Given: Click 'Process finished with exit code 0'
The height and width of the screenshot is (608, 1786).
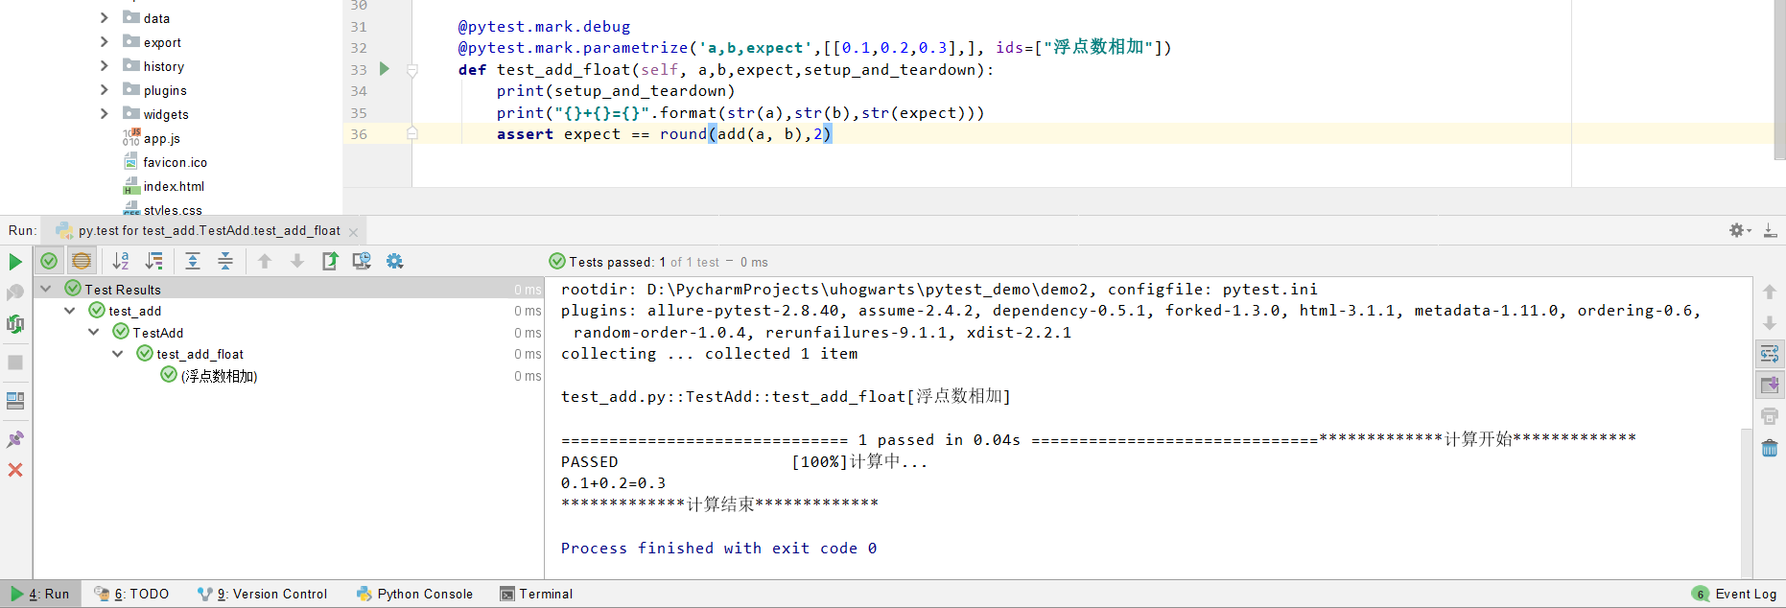Looking at the screenshot, I should tap(718, 549).
